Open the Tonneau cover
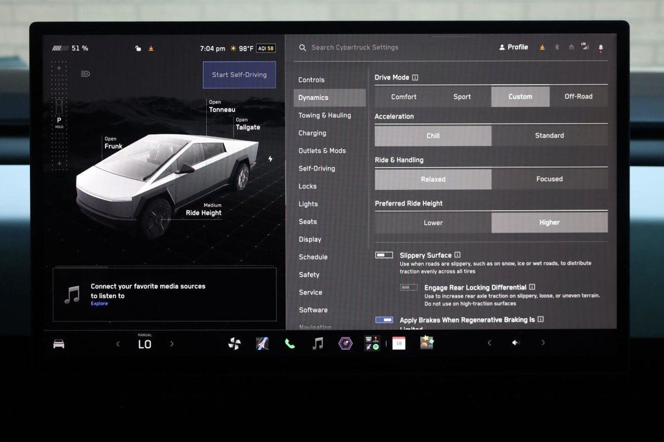The height and width of the screenshot is (442, 664). (x=222, y=106)
